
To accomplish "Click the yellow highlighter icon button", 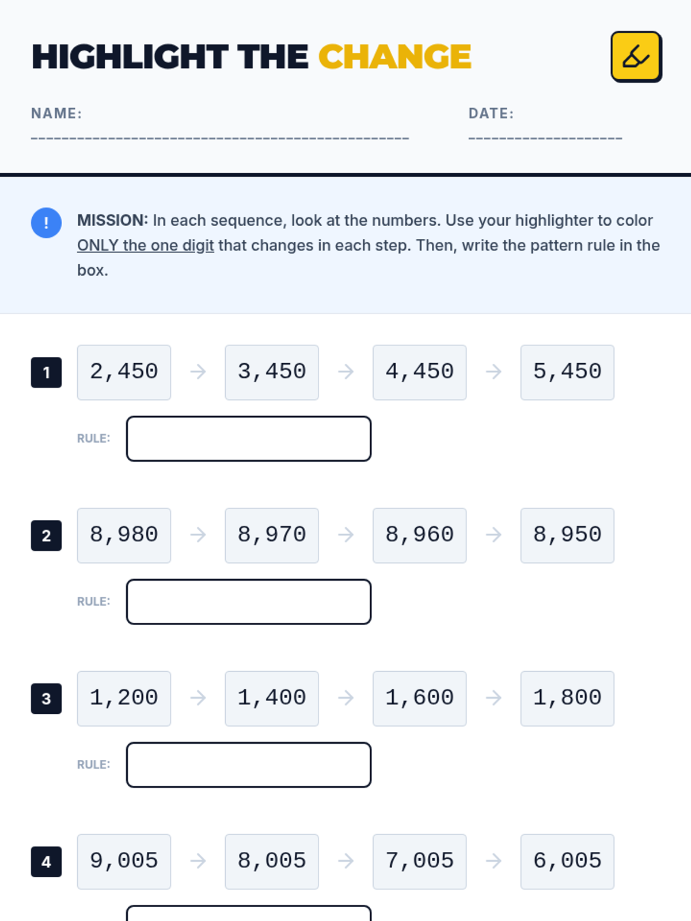I will [636, 56].
